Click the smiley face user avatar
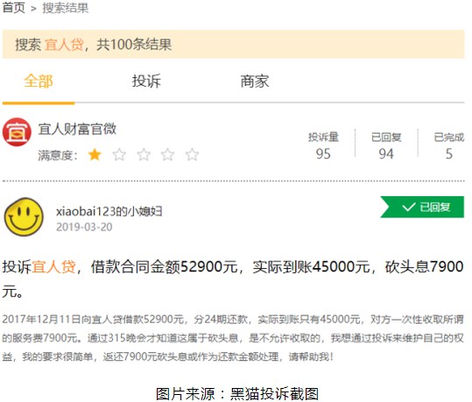This screenshot has width=472, height=402. click(x=24, y=217)
